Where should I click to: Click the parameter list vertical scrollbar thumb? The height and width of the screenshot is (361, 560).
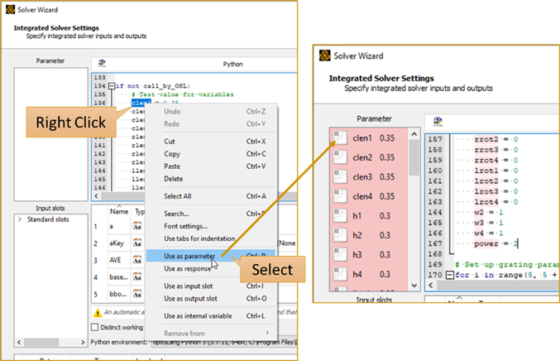click(414, 157)
